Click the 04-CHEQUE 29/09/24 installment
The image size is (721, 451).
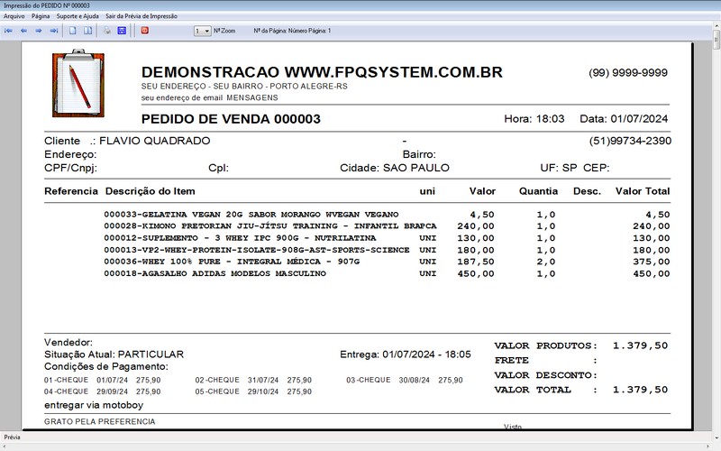[x=103, y=391]
